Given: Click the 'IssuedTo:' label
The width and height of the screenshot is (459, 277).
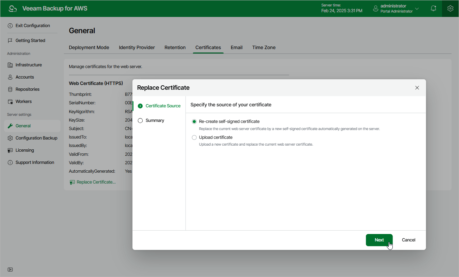Looking at the screenshot, I should point(78,137).
